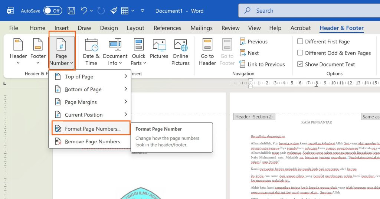Switch to the Insert tab

pyautogui.click(x=62, y=28)
